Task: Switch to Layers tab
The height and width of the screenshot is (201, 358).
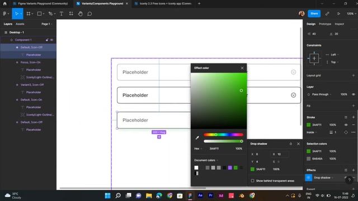Action: click(8, 24)
